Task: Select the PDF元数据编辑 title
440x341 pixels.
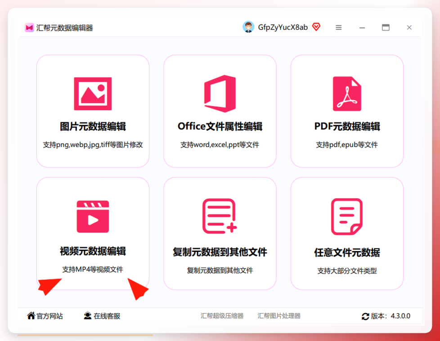Action: (347, 126)
